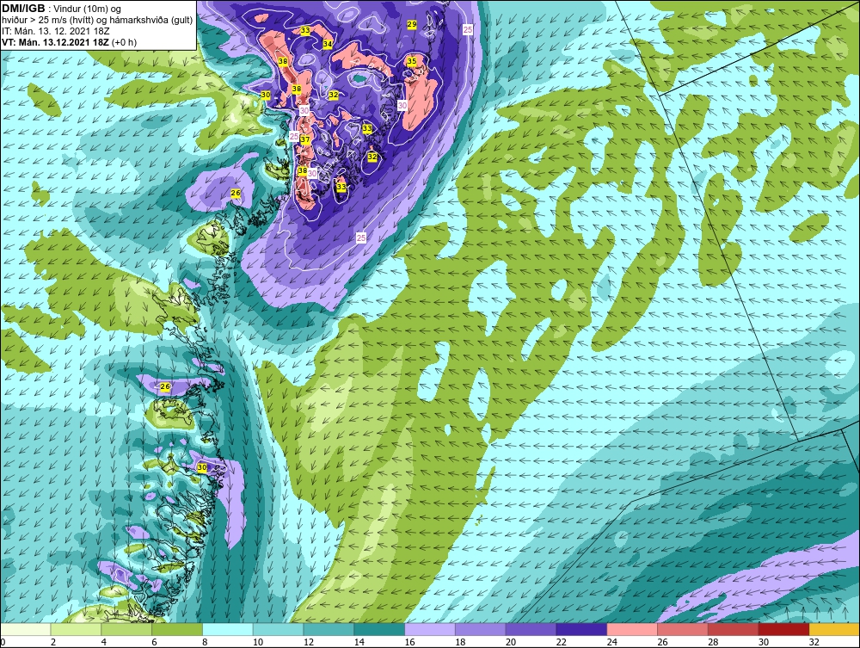Click the legend tick value 32

[814, 642]
